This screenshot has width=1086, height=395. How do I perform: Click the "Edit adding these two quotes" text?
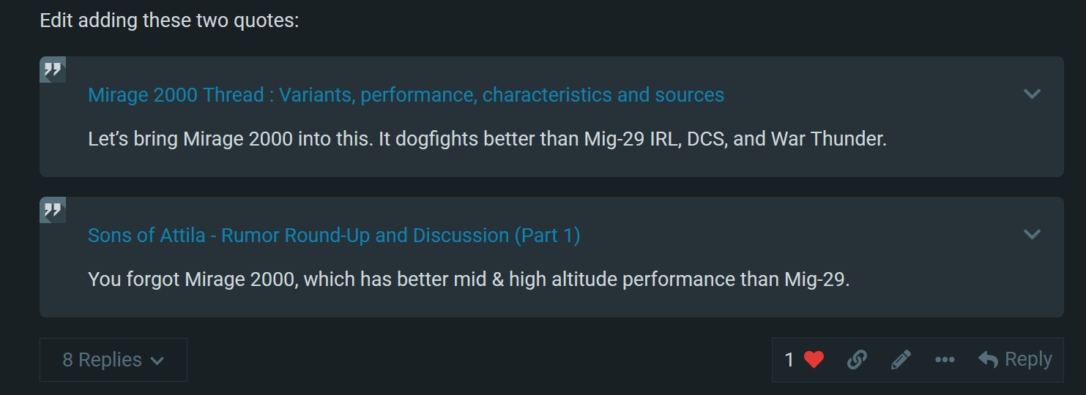[169, 20]
